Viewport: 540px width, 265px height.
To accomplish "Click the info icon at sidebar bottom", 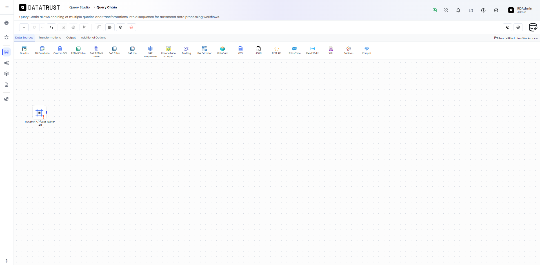I will [6, 261].
